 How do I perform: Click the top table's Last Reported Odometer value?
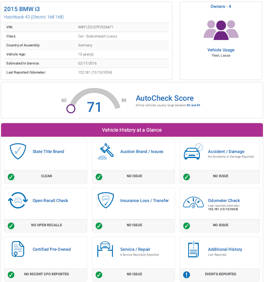click(95, 72)
